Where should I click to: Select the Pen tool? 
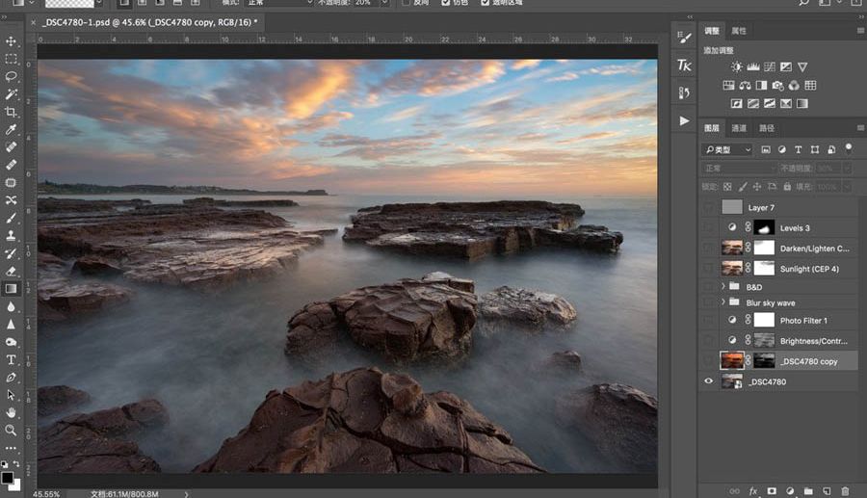11,378
